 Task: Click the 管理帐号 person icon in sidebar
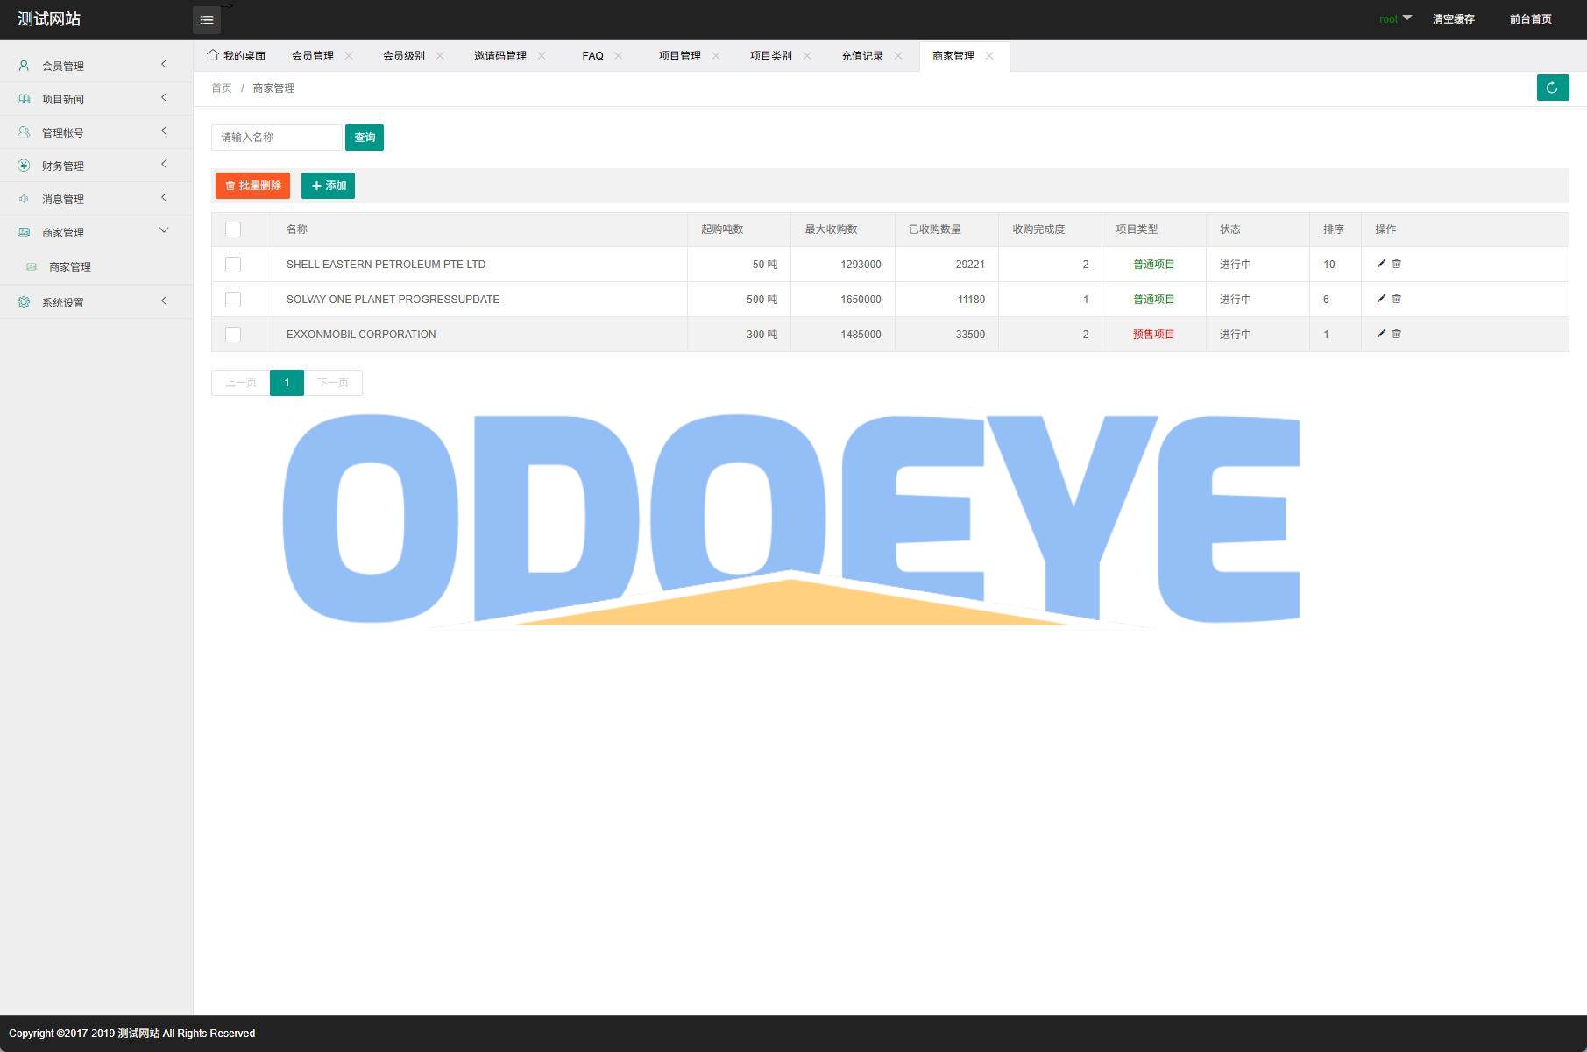click(x=24, y=132)
